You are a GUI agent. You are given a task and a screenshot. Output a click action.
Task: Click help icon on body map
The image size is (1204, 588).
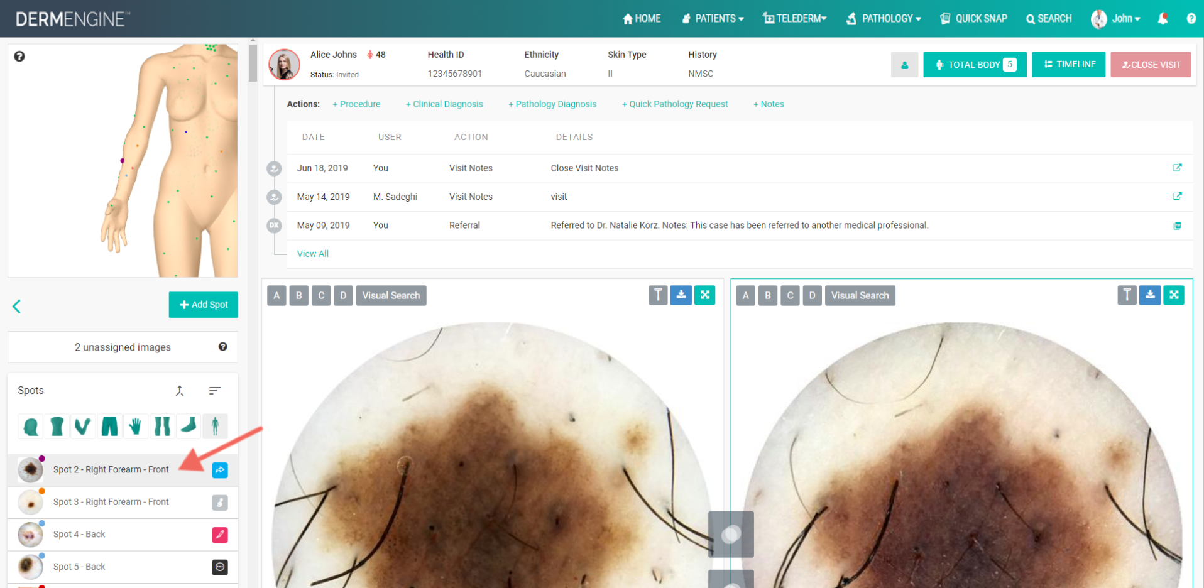click(19, 57)
